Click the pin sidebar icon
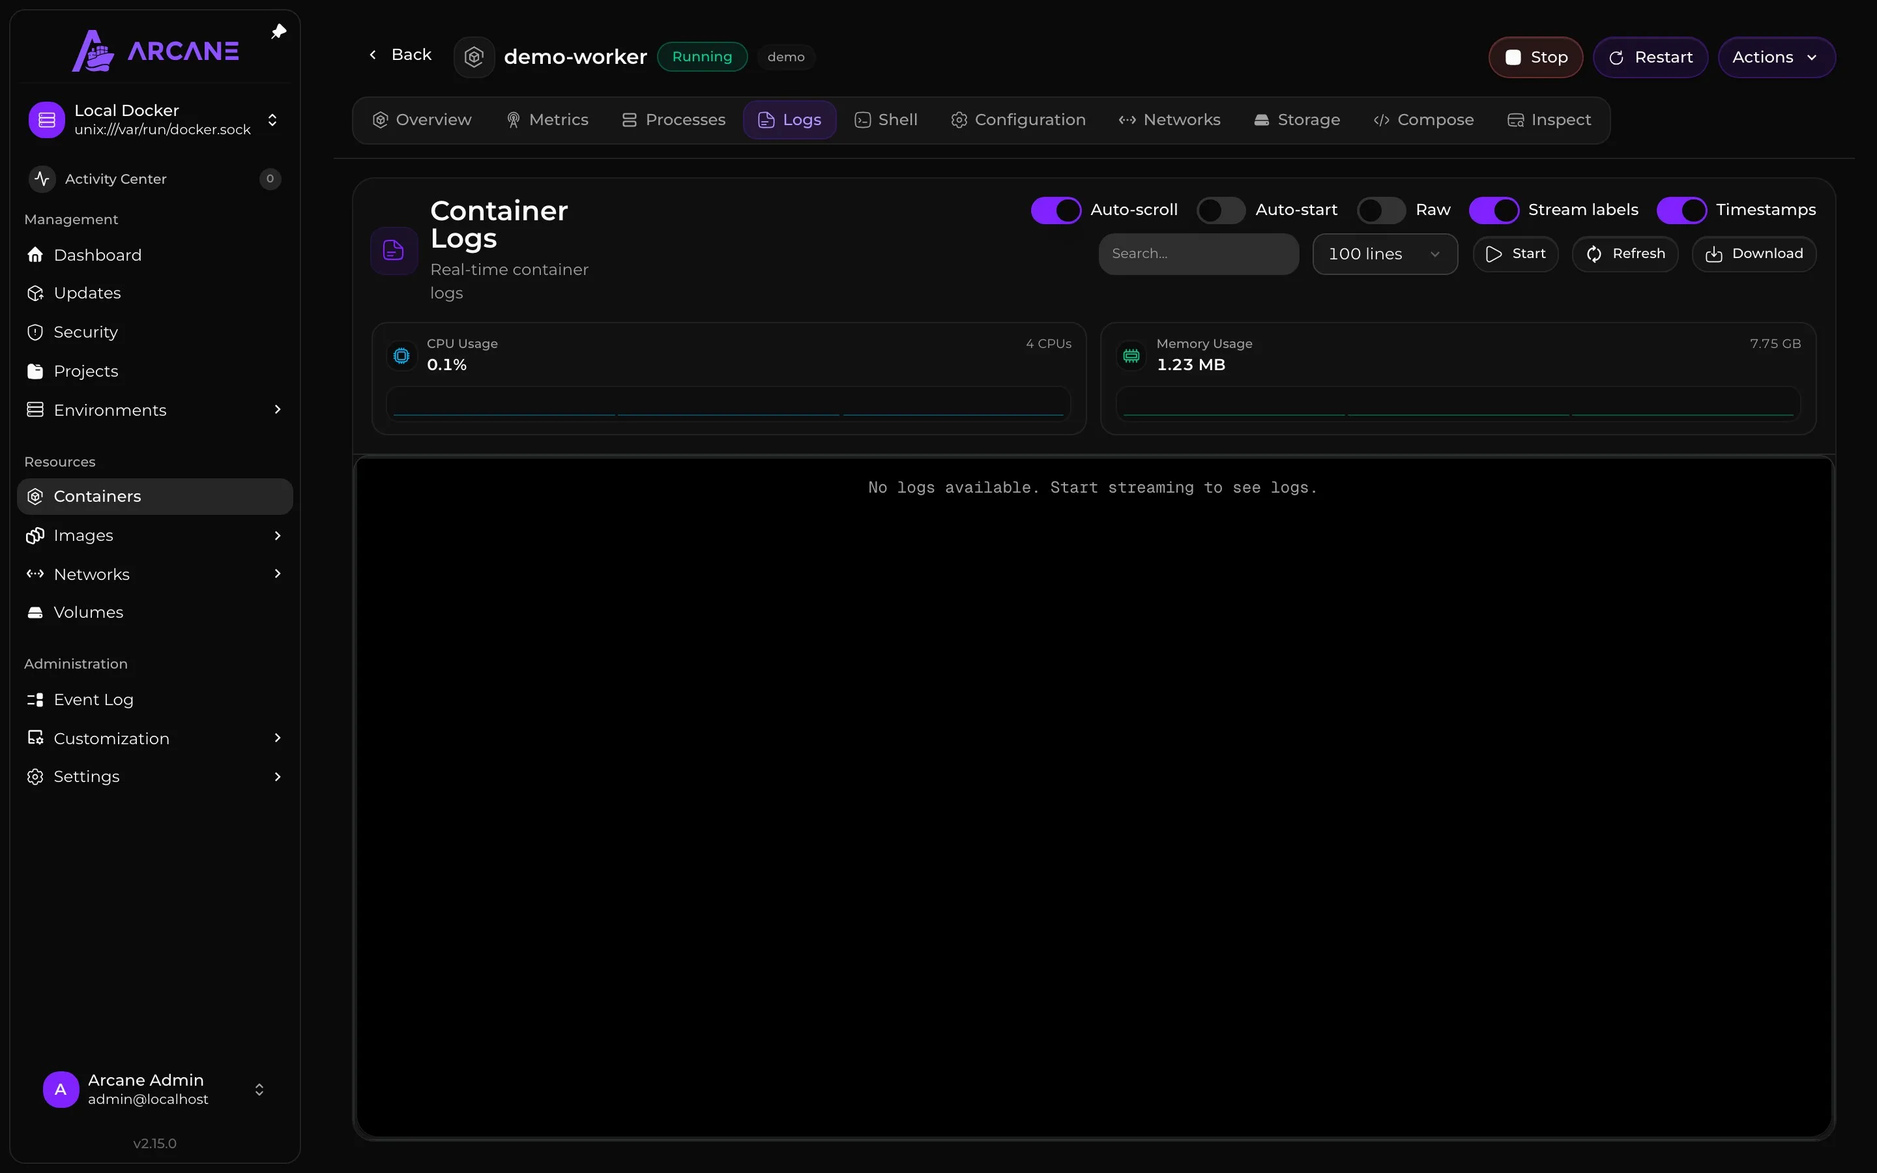The width and height of the screenshot is (1877, 1173). (278, 32)
